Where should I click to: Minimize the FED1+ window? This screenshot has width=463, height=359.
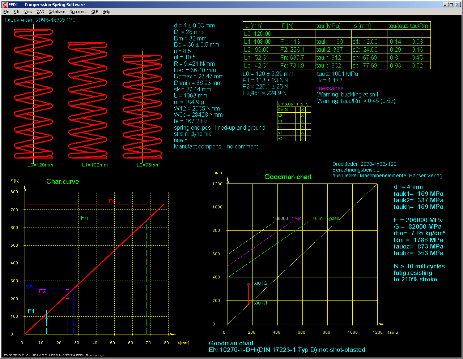tap(445, 4)
